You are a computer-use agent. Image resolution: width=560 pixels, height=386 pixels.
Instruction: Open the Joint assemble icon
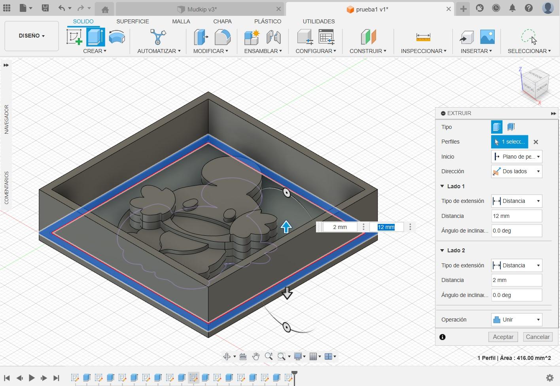coord(273,37)
